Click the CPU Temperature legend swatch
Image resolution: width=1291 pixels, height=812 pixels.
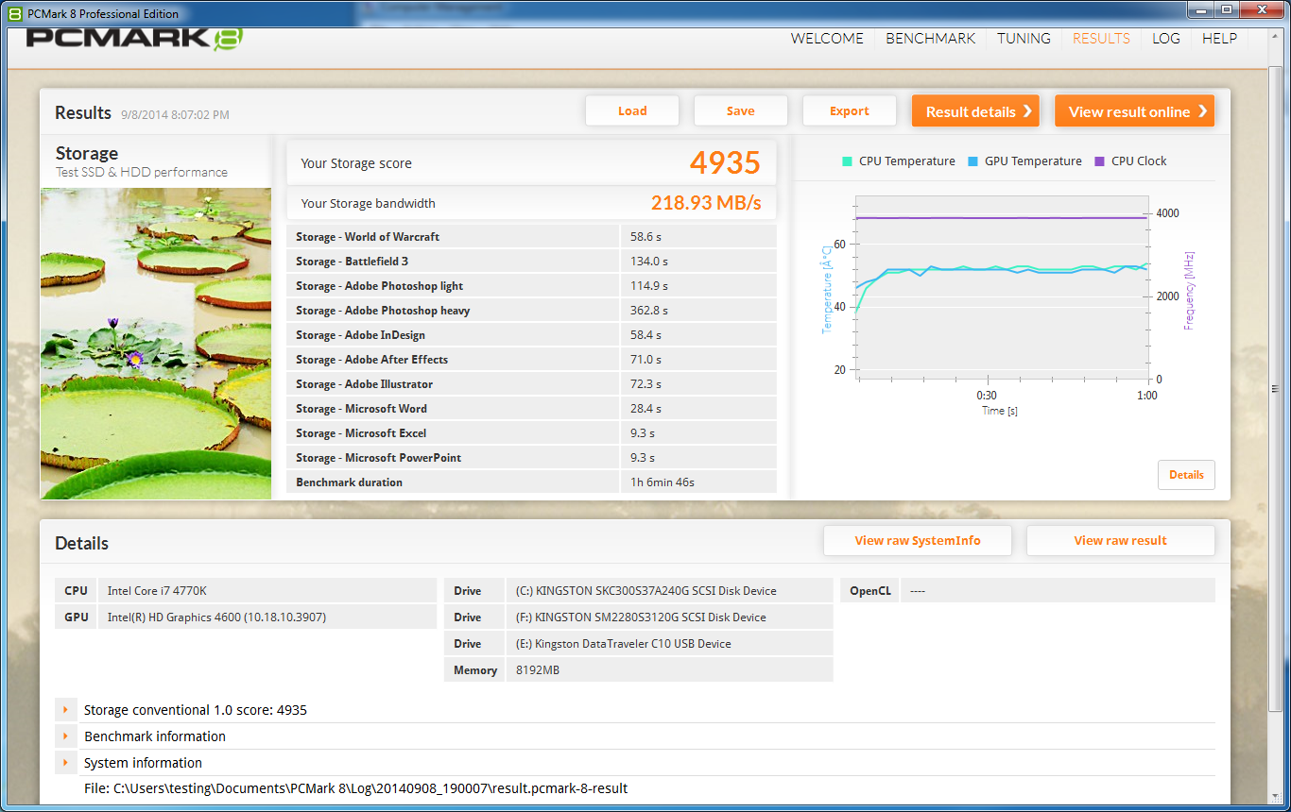coord(848,161)
